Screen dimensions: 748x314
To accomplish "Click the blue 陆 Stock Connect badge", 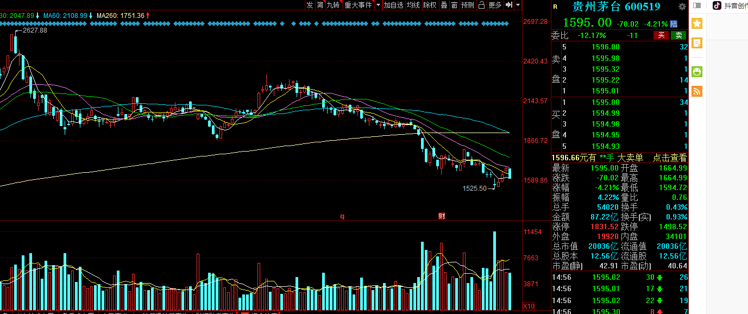I will point(674,23).
